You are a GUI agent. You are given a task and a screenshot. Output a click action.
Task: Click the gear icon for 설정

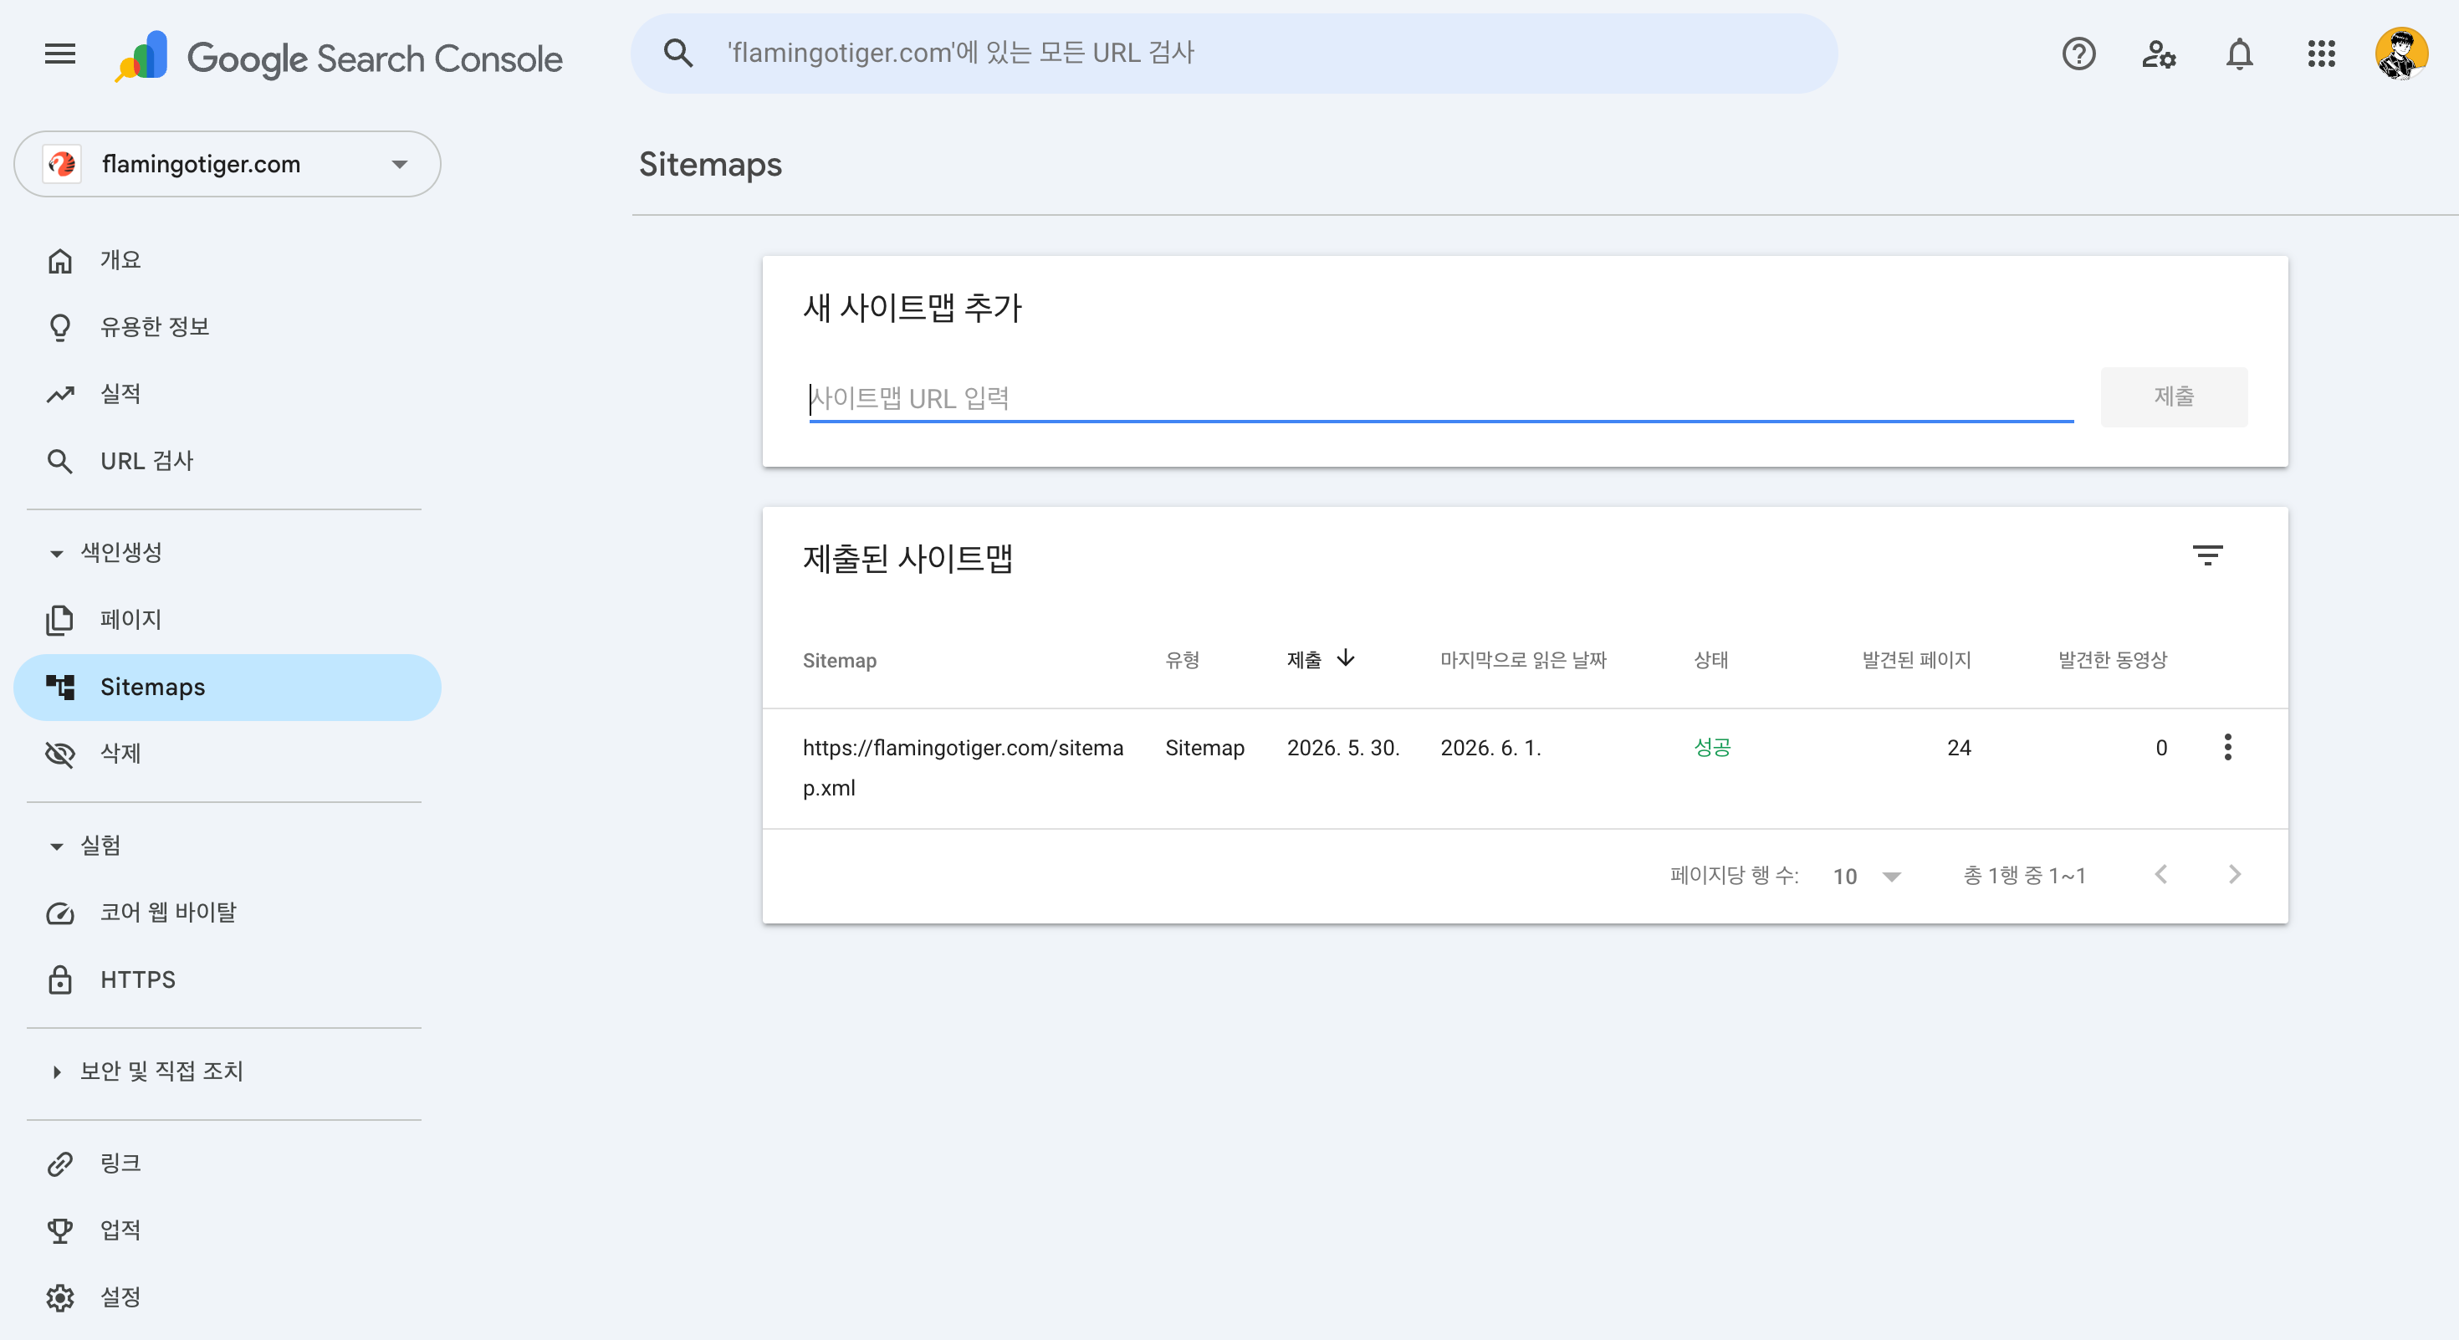(x=60, y=1297)
